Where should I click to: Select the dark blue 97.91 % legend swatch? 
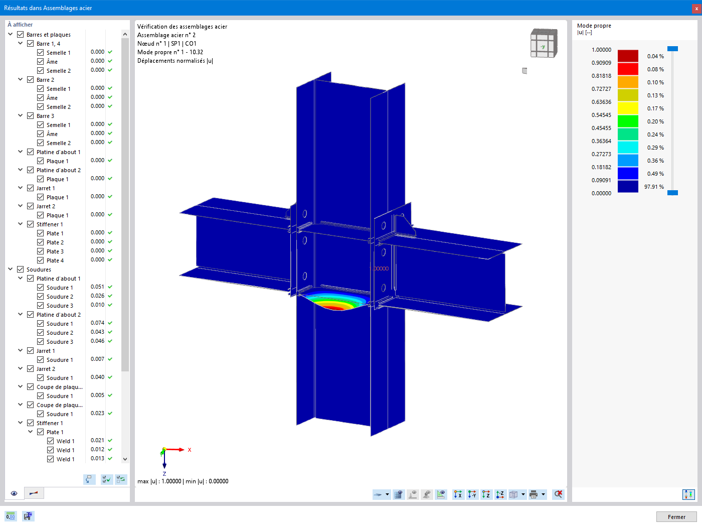point(628,186)
